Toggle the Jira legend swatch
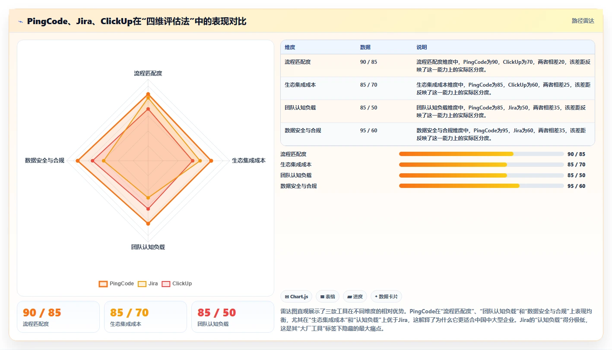 click(142, 284)
